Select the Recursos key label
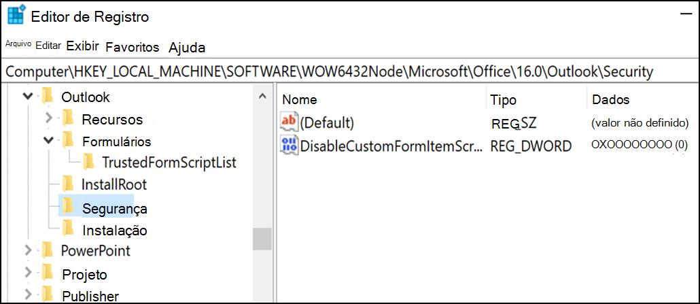Viewport: 700px width, 304px height. (x=112, y=120)
